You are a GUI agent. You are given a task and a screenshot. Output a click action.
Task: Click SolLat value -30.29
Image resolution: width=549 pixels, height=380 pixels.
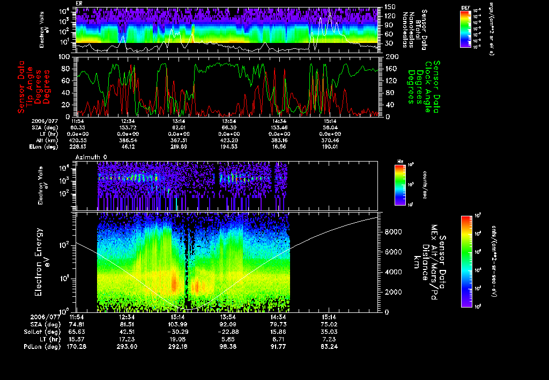pos(178,332)
